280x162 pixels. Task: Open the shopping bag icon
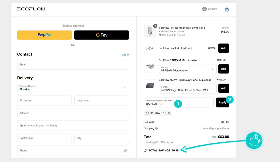click(227, 9)
